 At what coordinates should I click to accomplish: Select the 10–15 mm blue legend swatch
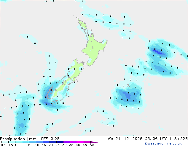click(x=39, y=142)
